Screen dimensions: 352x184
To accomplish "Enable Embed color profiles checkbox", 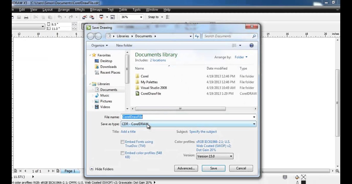I will coord(123,153).
